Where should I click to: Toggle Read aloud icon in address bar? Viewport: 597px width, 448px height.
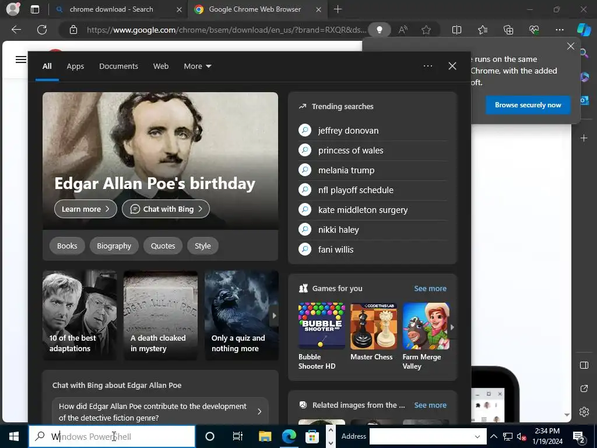tap(403, 30)
